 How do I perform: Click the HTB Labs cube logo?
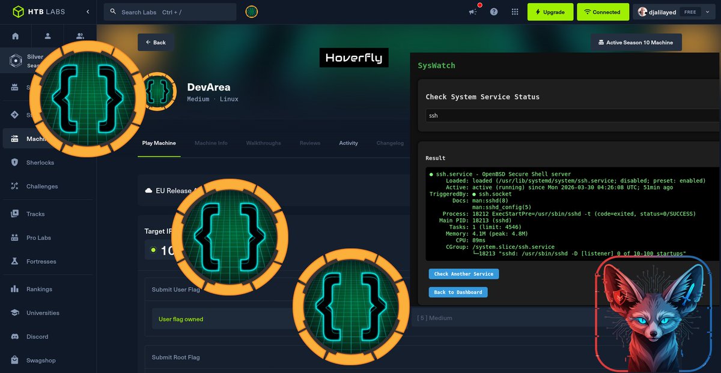[x=19, y=11]
